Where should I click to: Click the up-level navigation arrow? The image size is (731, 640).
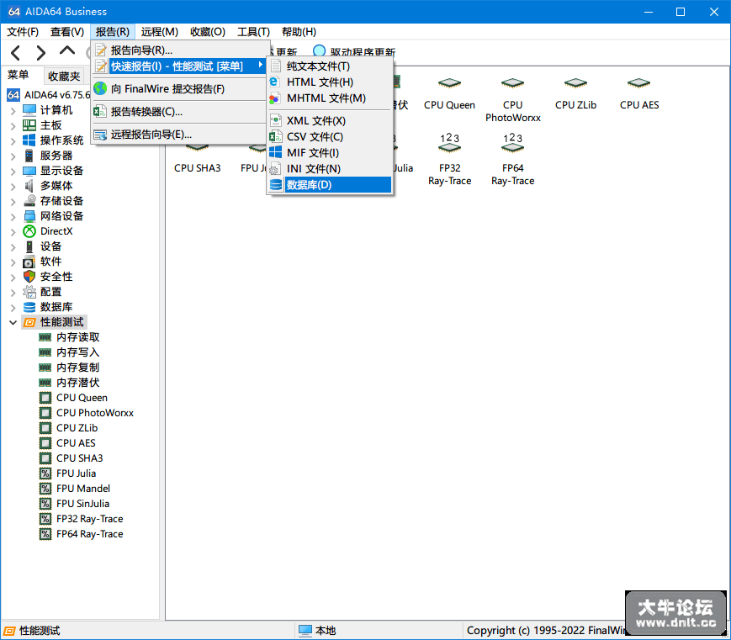(x=67, y=51)
